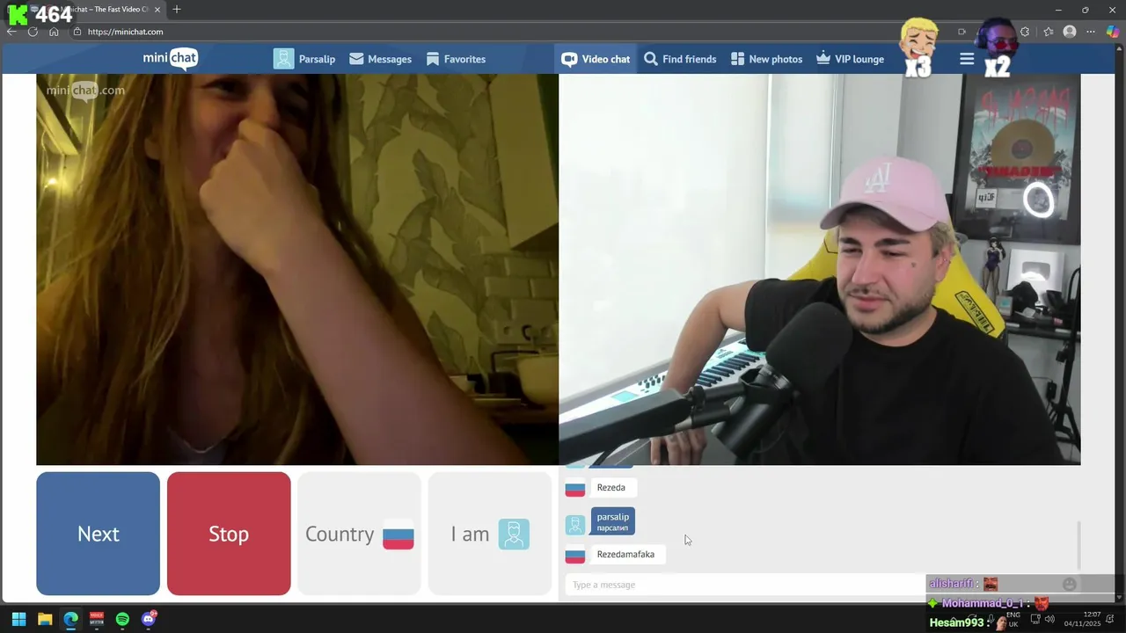Open File Explorer from taskbar

tap(45, 619)
